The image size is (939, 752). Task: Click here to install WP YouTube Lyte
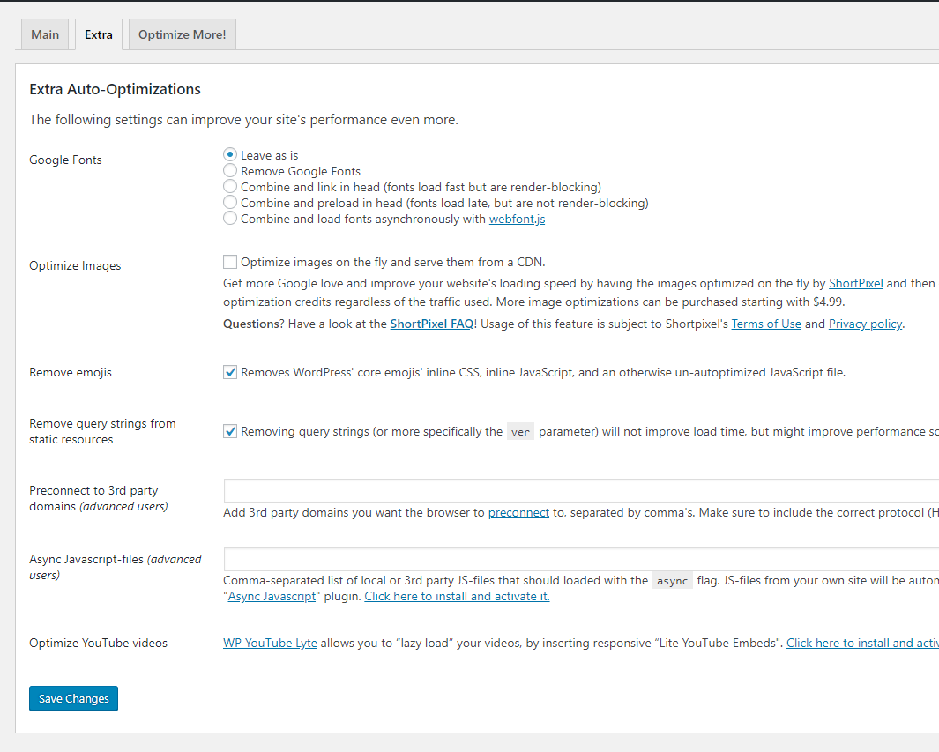pos(862,643)
